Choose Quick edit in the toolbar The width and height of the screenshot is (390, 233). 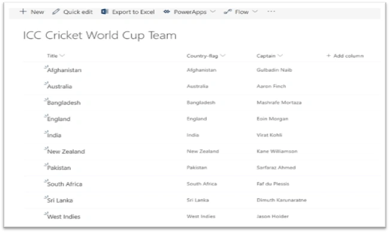[x=78, y=12]
